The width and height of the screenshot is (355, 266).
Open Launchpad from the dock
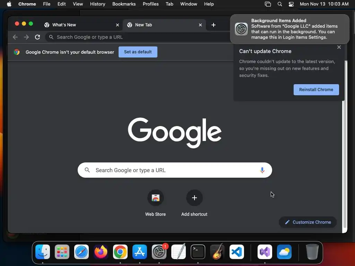tap(62, 252)
